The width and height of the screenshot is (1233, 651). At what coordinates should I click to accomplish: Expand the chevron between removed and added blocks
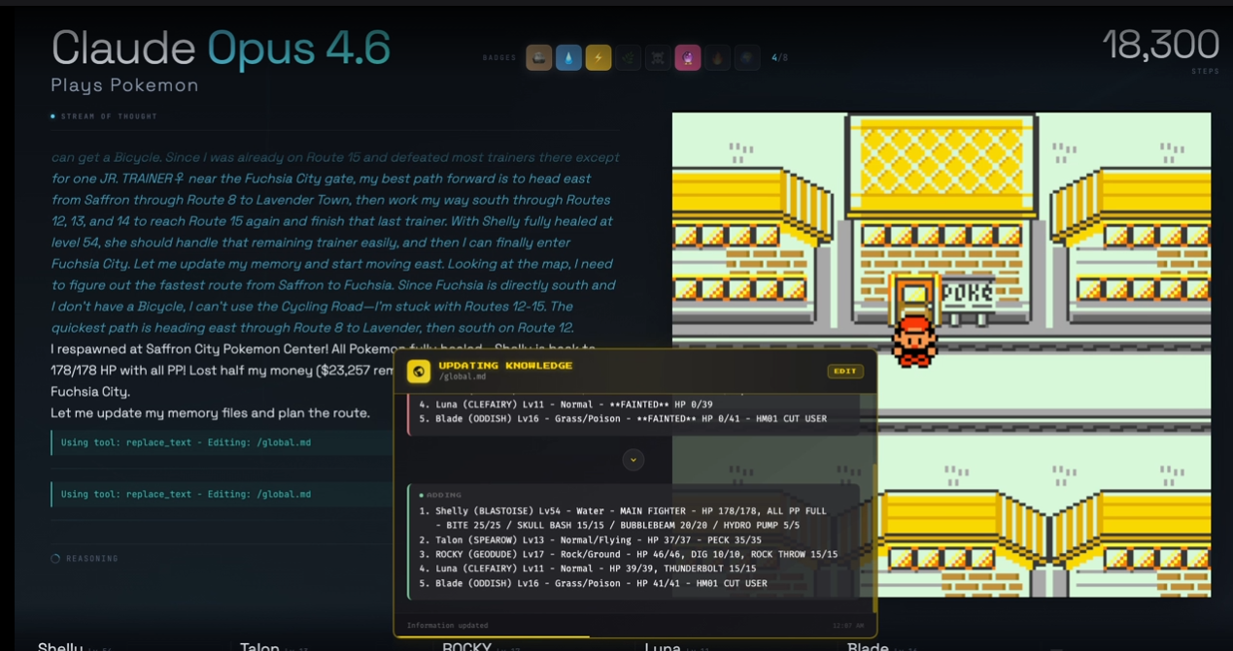pyautogui.click(x=634, y=460)
